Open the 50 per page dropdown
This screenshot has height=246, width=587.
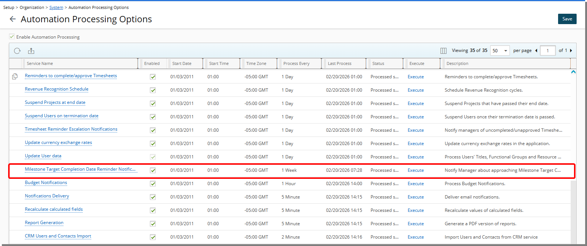[x=500, y=50]
